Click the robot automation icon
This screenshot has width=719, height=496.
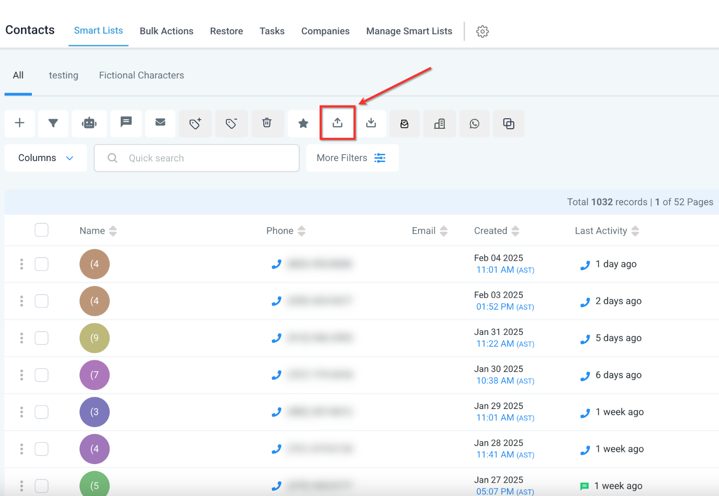click(89, 123)
